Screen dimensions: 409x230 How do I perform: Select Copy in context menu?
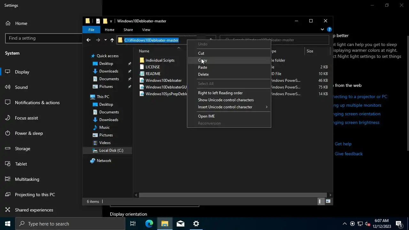click(x=229, y=60)
